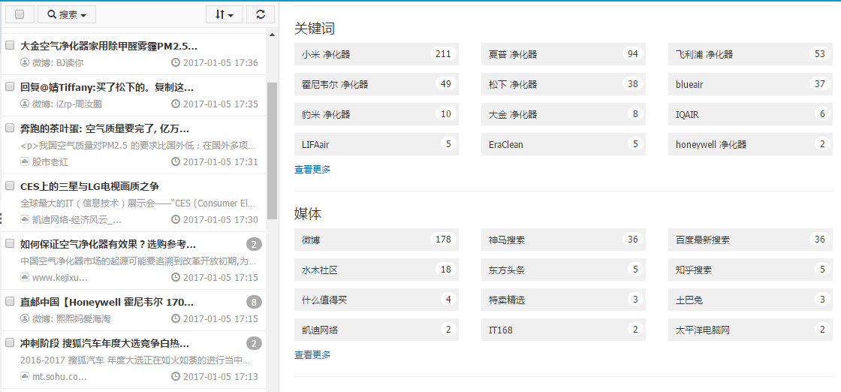Click the refresh list icon button
The height and width of the screenshot is (392, 841).
coord(260,14)
